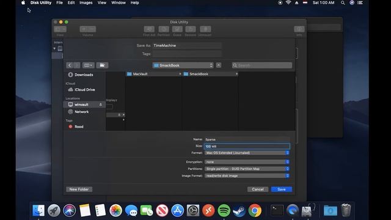Open Disk Utility icon in the Dock

coord(308,210)
